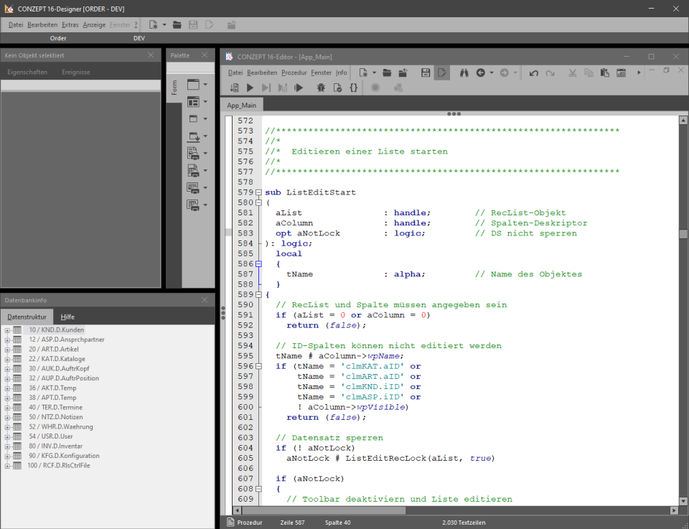
Task: Select the Ereignisse tab in properties panel
Action: (75, 72)
